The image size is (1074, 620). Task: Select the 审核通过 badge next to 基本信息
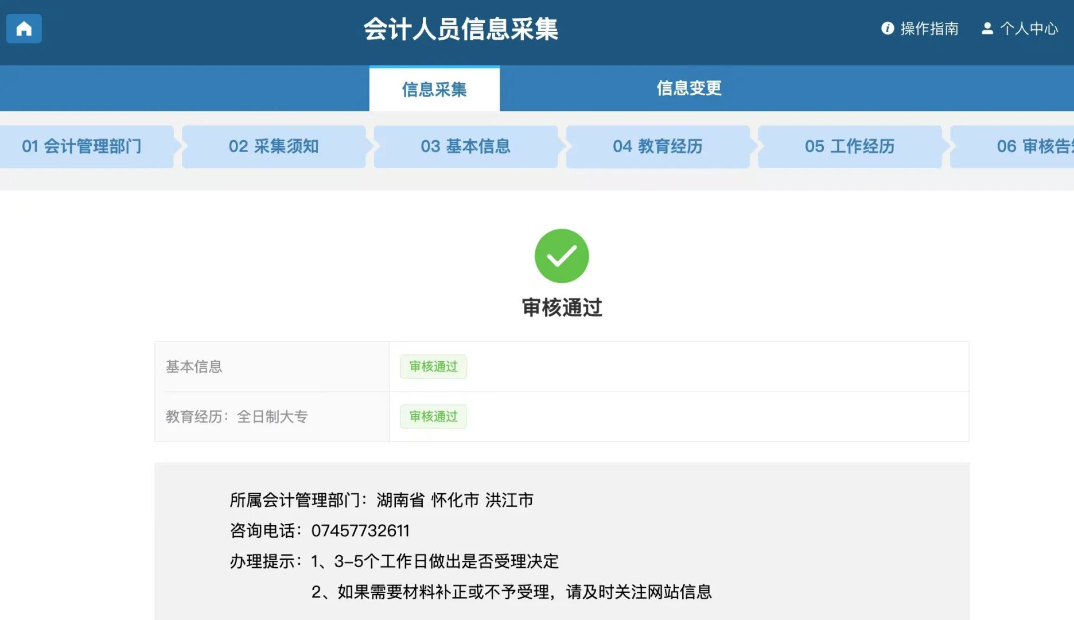tap(433, 366)
